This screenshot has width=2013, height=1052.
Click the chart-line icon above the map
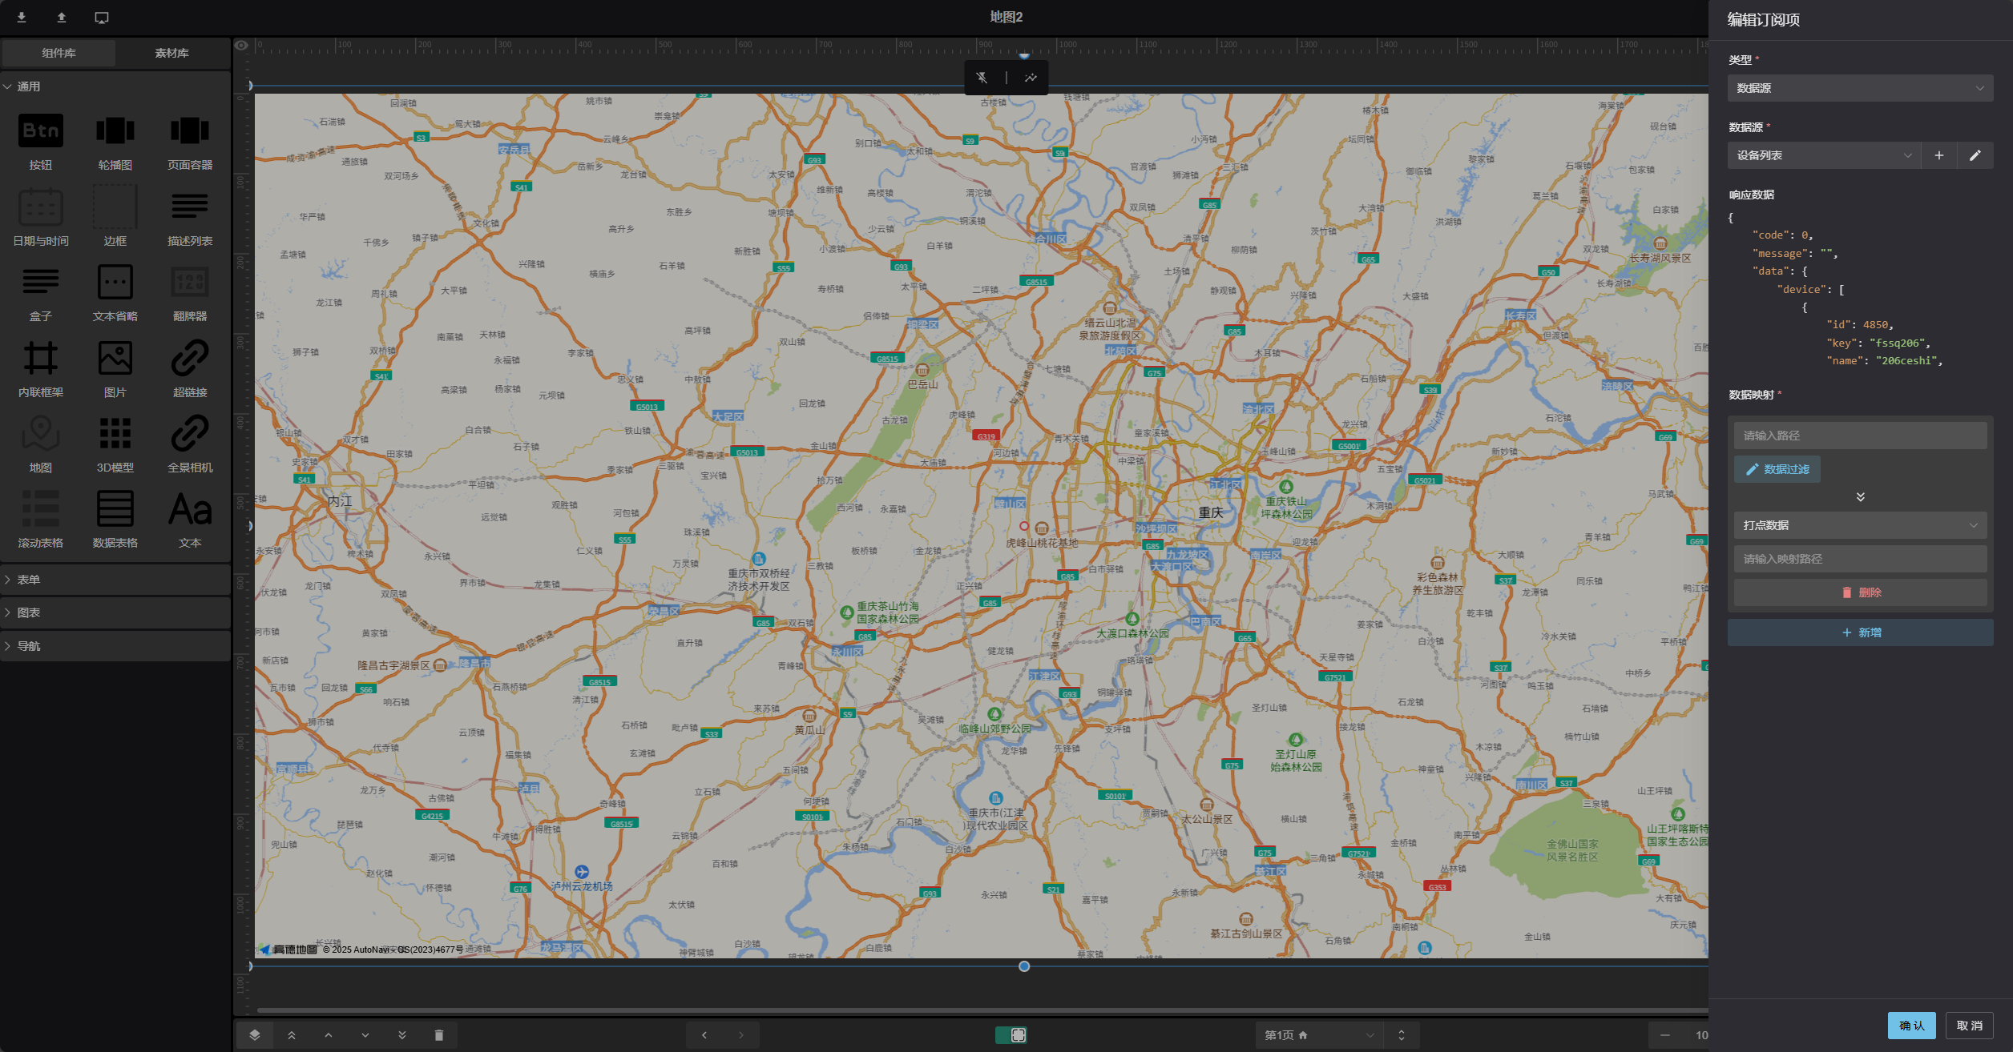click(1031, 78)
